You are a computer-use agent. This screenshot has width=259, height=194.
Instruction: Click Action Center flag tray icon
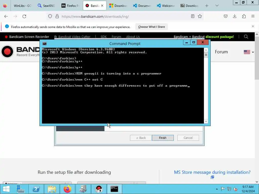[223, 189]
